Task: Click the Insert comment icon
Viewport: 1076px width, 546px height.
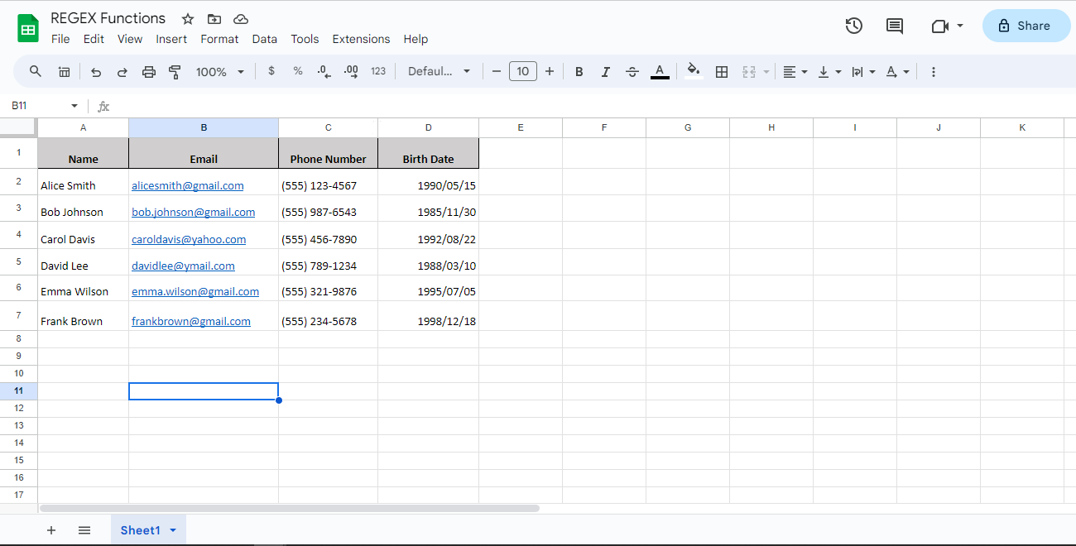Action: pyautogui.click(x=894, y=26)
